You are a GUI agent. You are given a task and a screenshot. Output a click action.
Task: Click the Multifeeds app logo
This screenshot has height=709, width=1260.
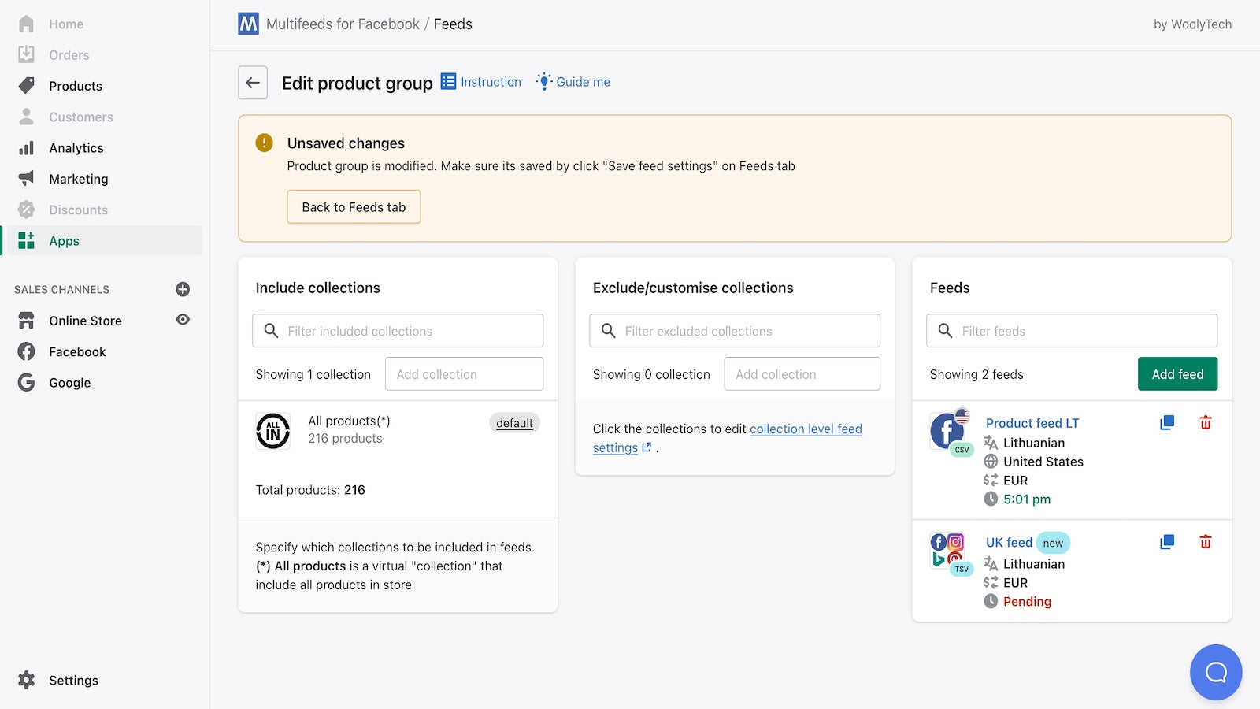247,24
